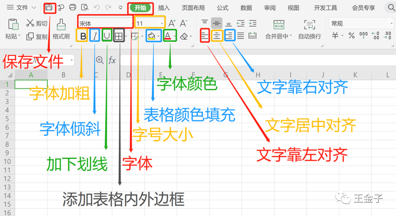Click the Decrease Indent icon
The image size is (396, 216).
(x=241, y=24)
